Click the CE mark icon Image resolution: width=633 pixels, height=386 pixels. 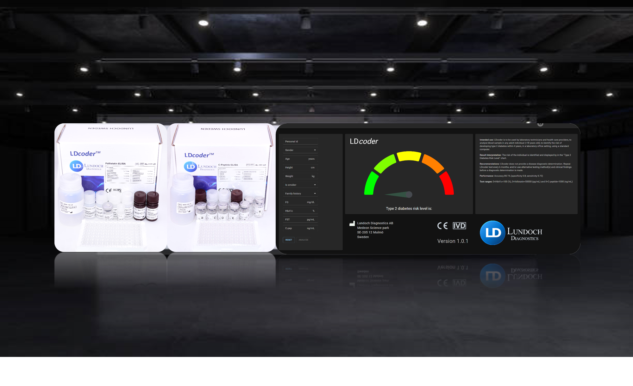coord(442,226)
